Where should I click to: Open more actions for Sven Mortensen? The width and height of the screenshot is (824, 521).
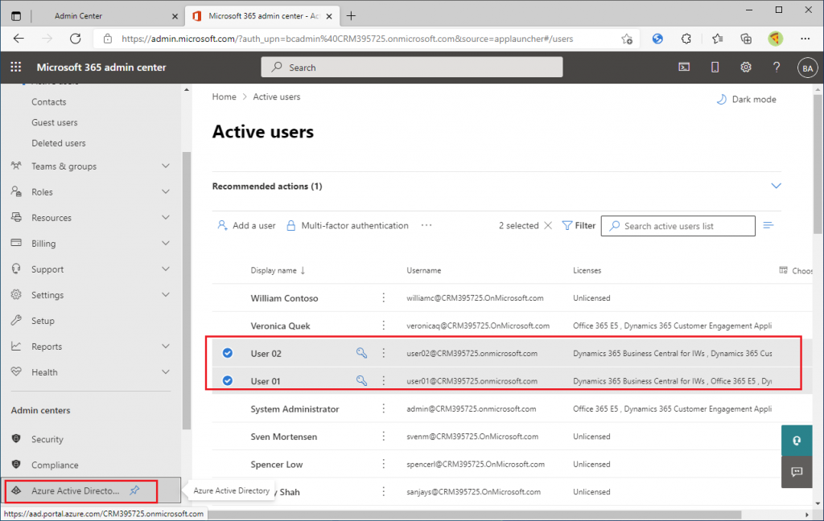tap(384, 437)
